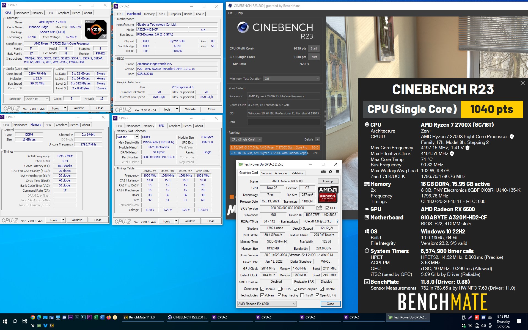Toggle the CUDA checkbox
The height and width of the screenshot is (330, 528).
coord(280,289)
